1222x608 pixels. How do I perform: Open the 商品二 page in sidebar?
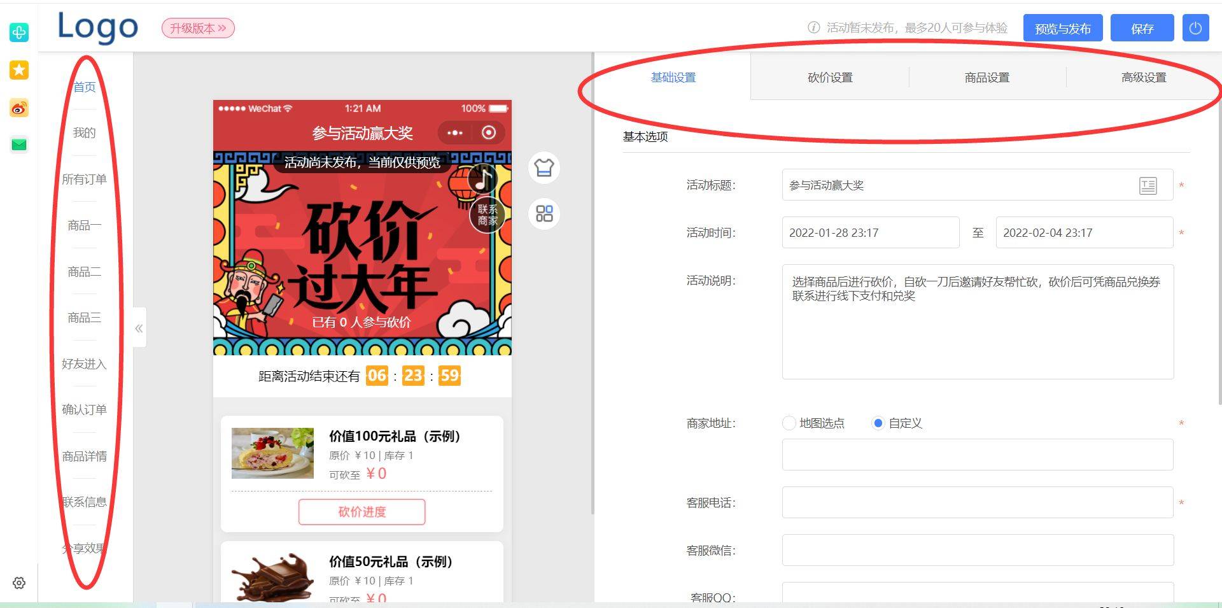pyautogui.click(x=84, y=272)
